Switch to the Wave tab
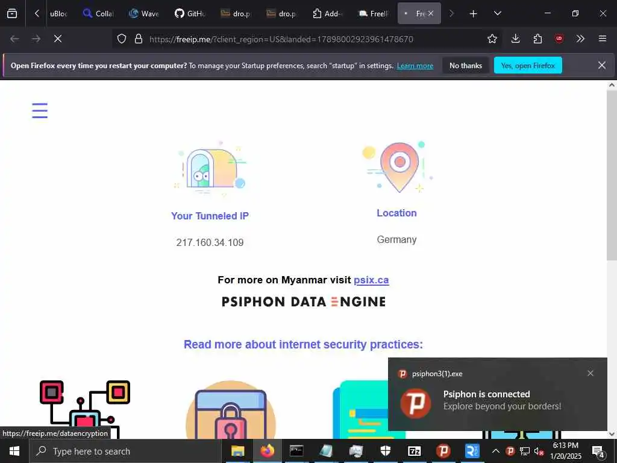This screenshot has width=617, height=463. (145, 14)
